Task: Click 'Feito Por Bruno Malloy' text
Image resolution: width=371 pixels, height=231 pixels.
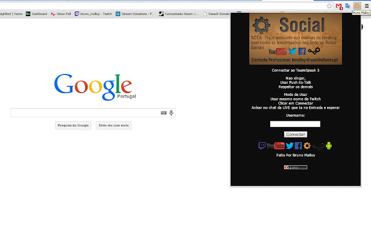Action: click(x=296, y=155)
